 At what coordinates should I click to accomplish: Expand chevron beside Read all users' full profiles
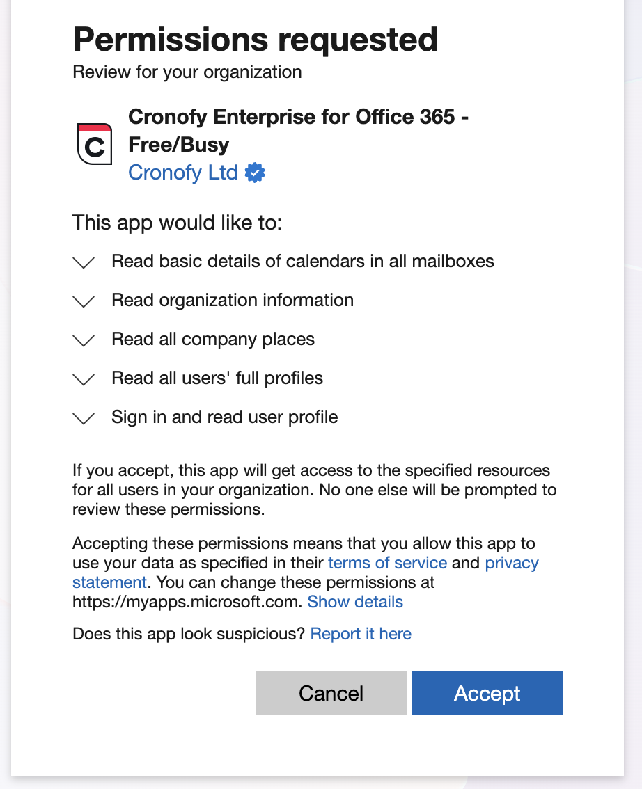point(84,379)
